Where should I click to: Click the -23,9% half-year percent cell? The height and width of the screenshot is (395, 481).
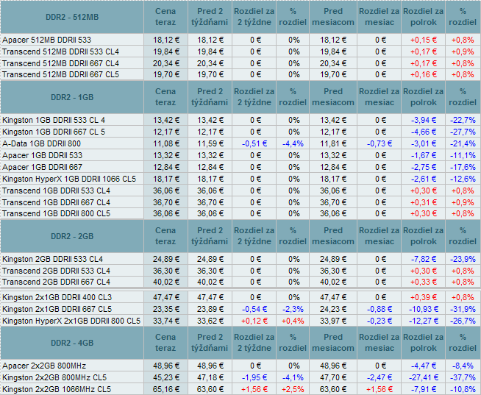click(x=463, y=259)
